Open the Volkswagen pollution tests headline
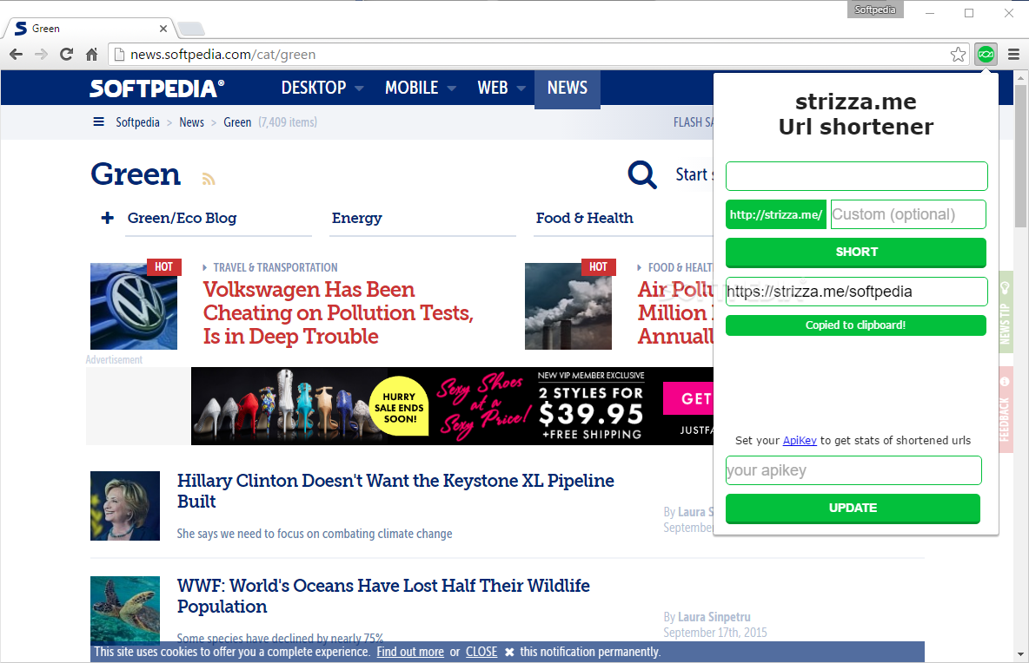Viewport: 1029px width, 663px height. [x=338, y=313]
